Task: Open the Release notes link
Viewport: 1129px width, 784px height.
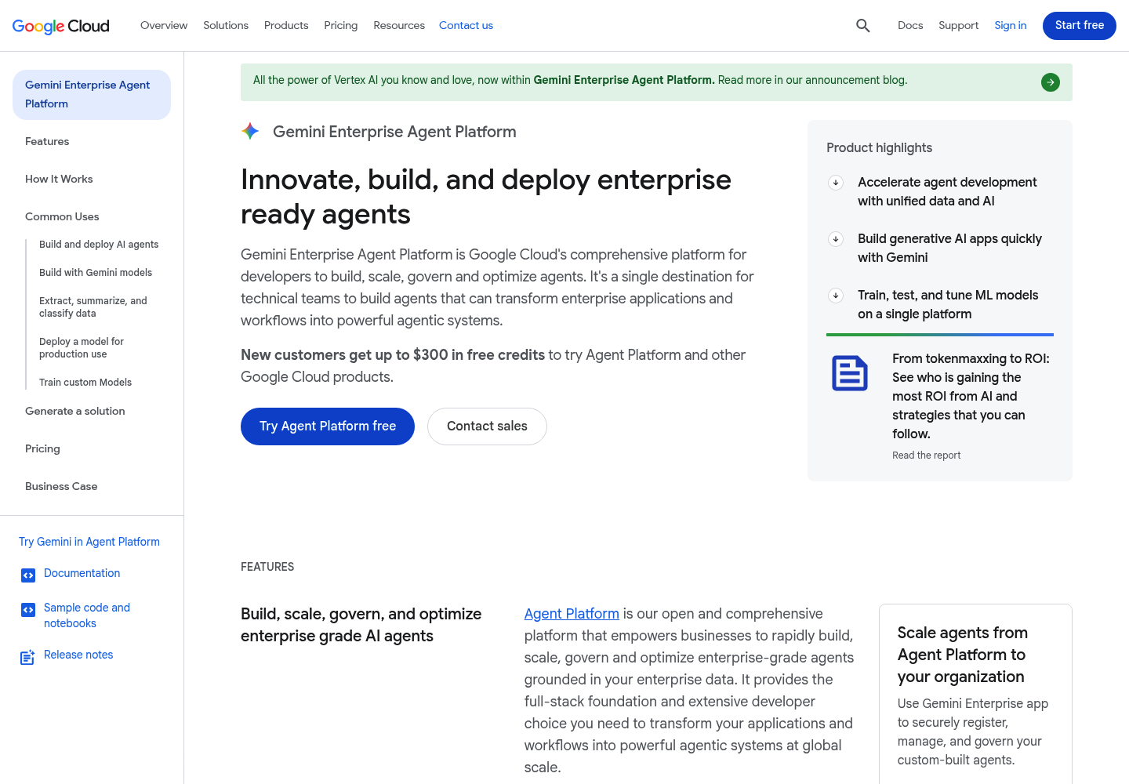Action: pos(78,655)
